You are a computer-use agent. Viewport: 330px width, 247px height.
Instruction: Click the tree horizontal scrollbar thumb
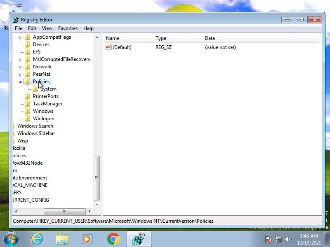click(65, 211)
